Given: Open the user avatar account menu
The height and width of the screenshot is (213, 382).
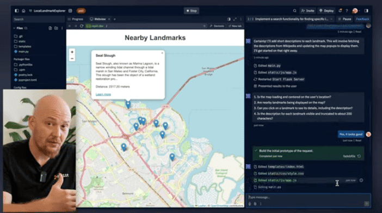Looking at the screenshot, I should tap(355, 11).
